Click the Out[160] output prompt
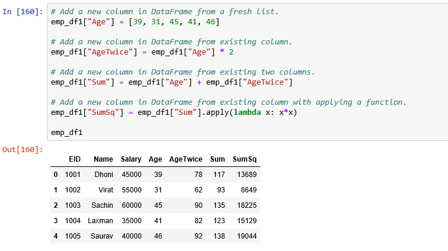Viewport: 448px width, 251px height. click(x=23, y=150)
